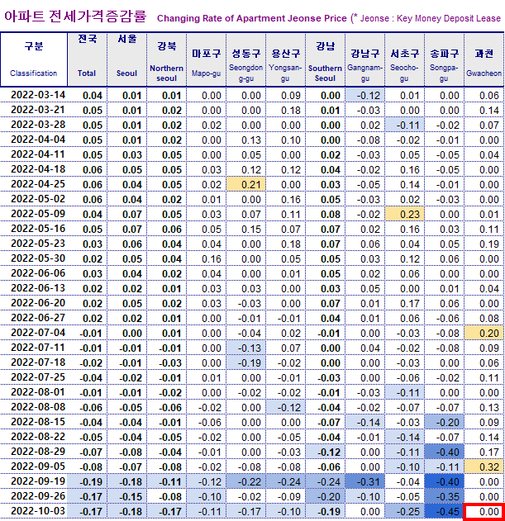Select -0.35 Songpa-gu cell on 2022-09-26
The height and width of the screenshot is (521, 505).
(444, 496)
